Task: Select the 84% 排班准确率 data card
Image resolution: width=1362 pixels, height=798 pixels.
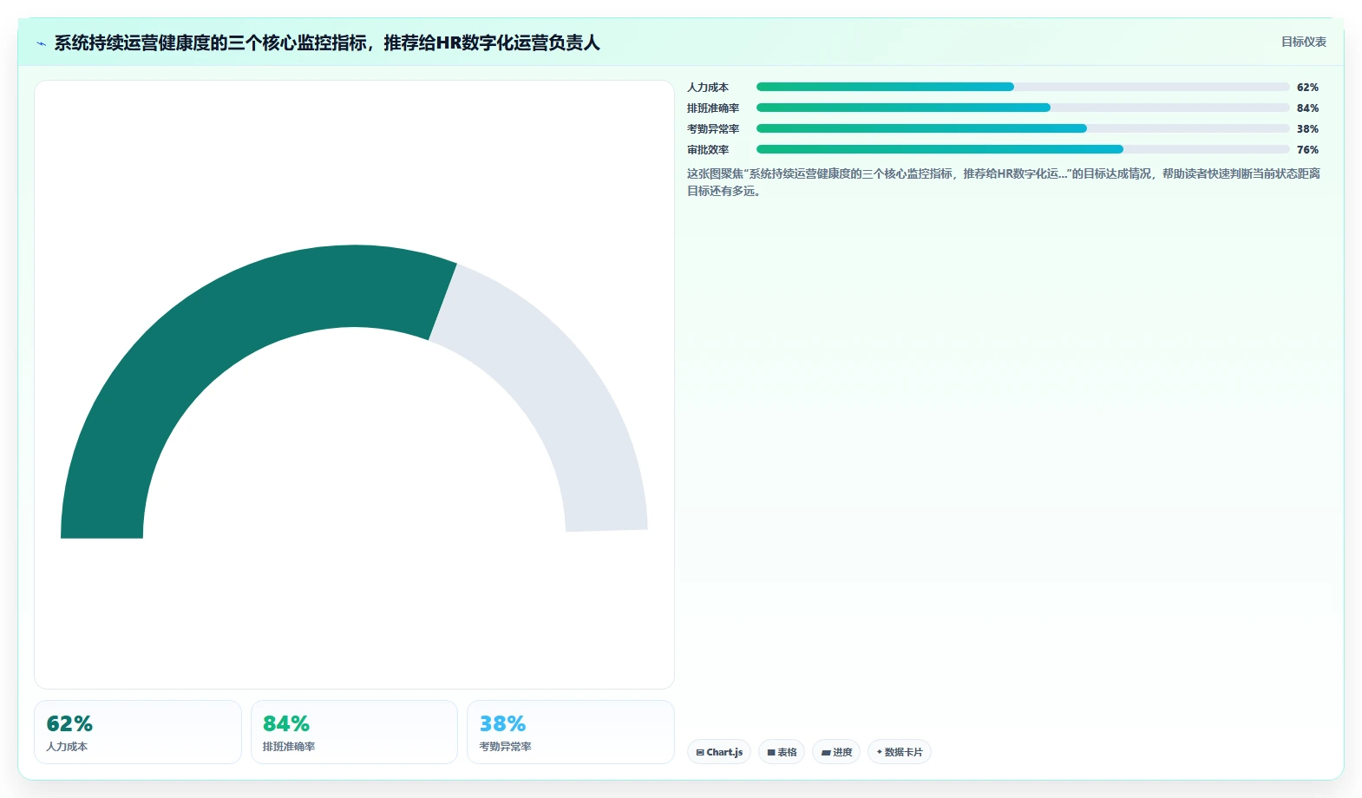Action: coord(354,732)
